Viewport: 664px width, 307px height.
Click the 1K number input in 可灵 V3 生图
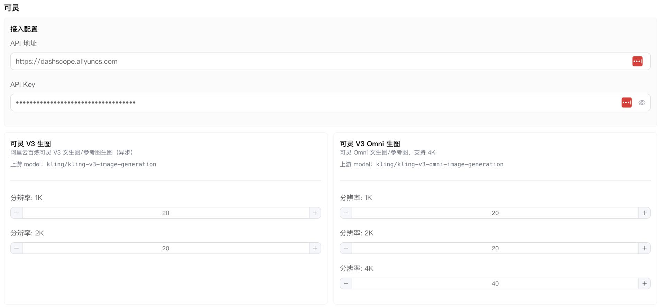point(166,213)
